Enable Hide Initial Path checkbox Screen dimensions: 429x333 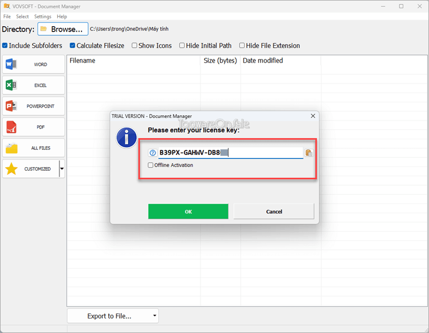point(182,46)
